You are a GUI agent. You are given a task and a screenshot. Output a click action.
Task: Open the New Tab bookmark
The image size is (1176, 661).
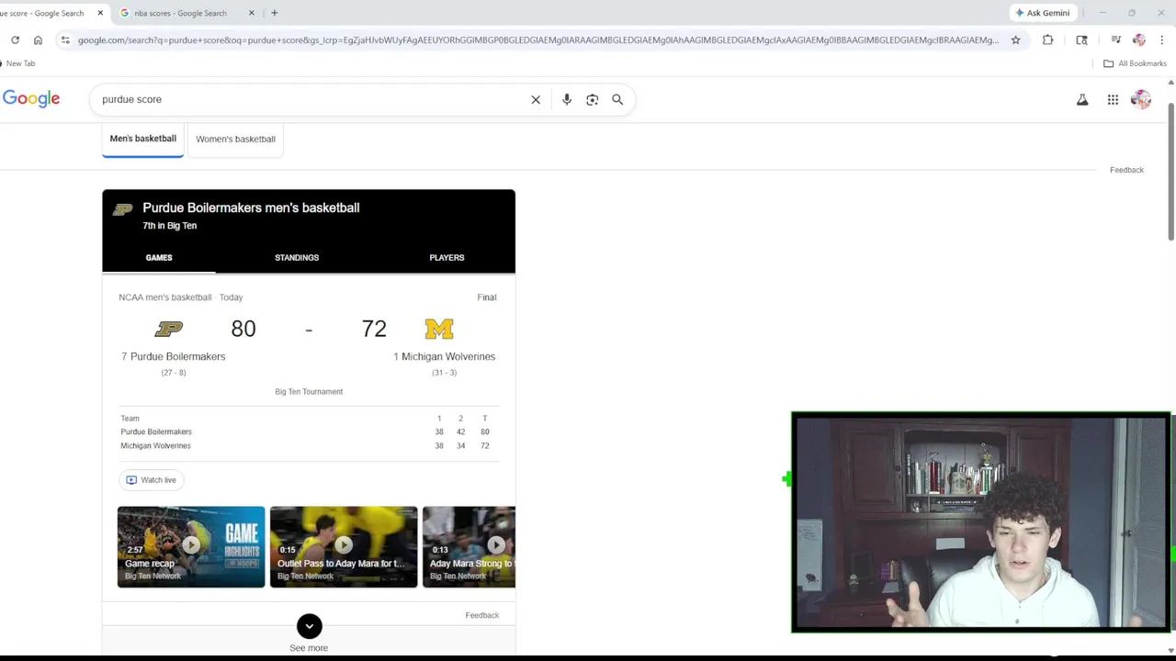tap(18, 63)
